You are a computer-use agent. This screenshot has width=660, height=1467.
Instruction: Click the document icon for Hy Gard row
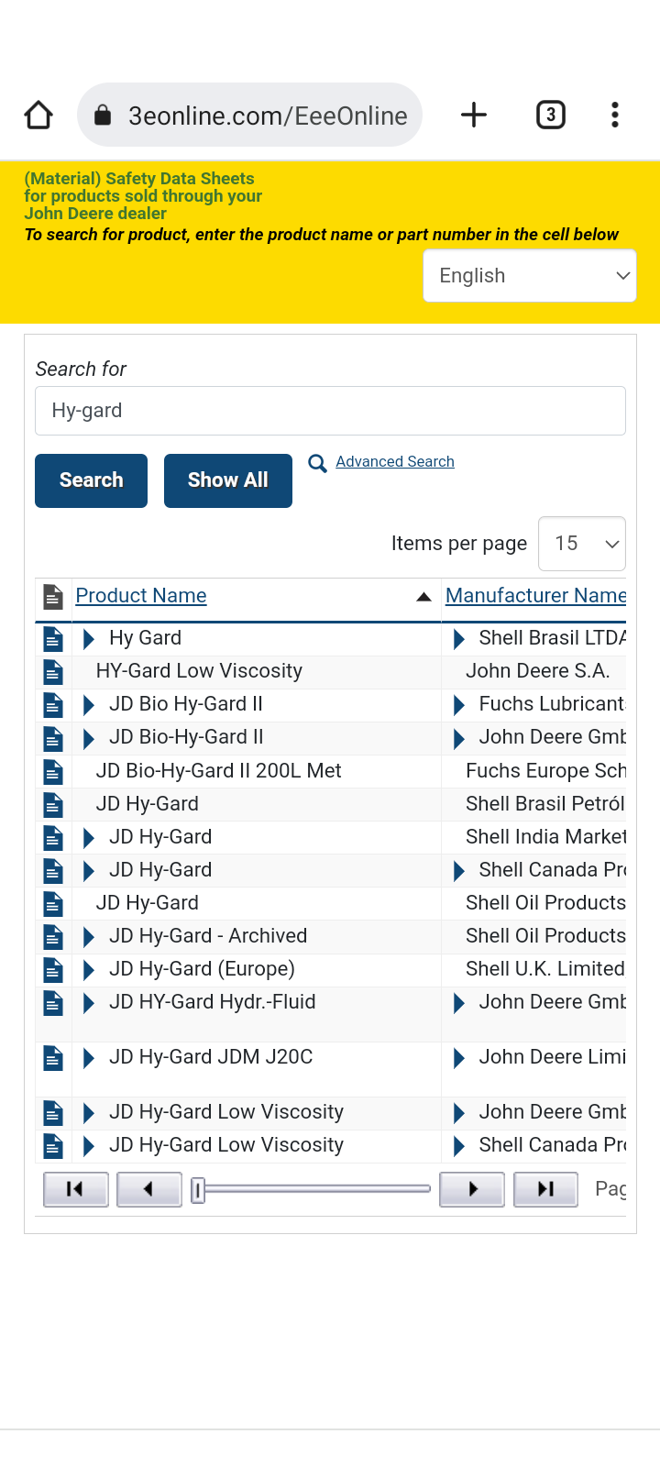click(x=53, y=639)
